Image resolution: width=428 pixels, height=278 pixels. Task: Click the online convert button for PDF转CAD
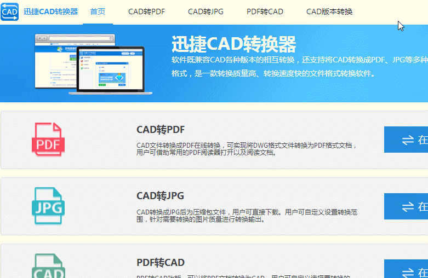click(406, 269)
